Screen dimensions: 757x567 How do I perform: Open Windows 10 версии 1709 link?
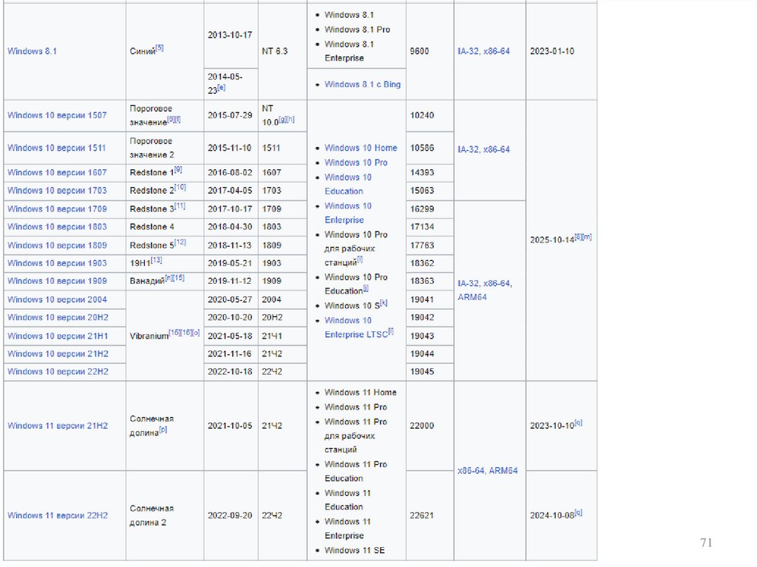coord(57,209)
